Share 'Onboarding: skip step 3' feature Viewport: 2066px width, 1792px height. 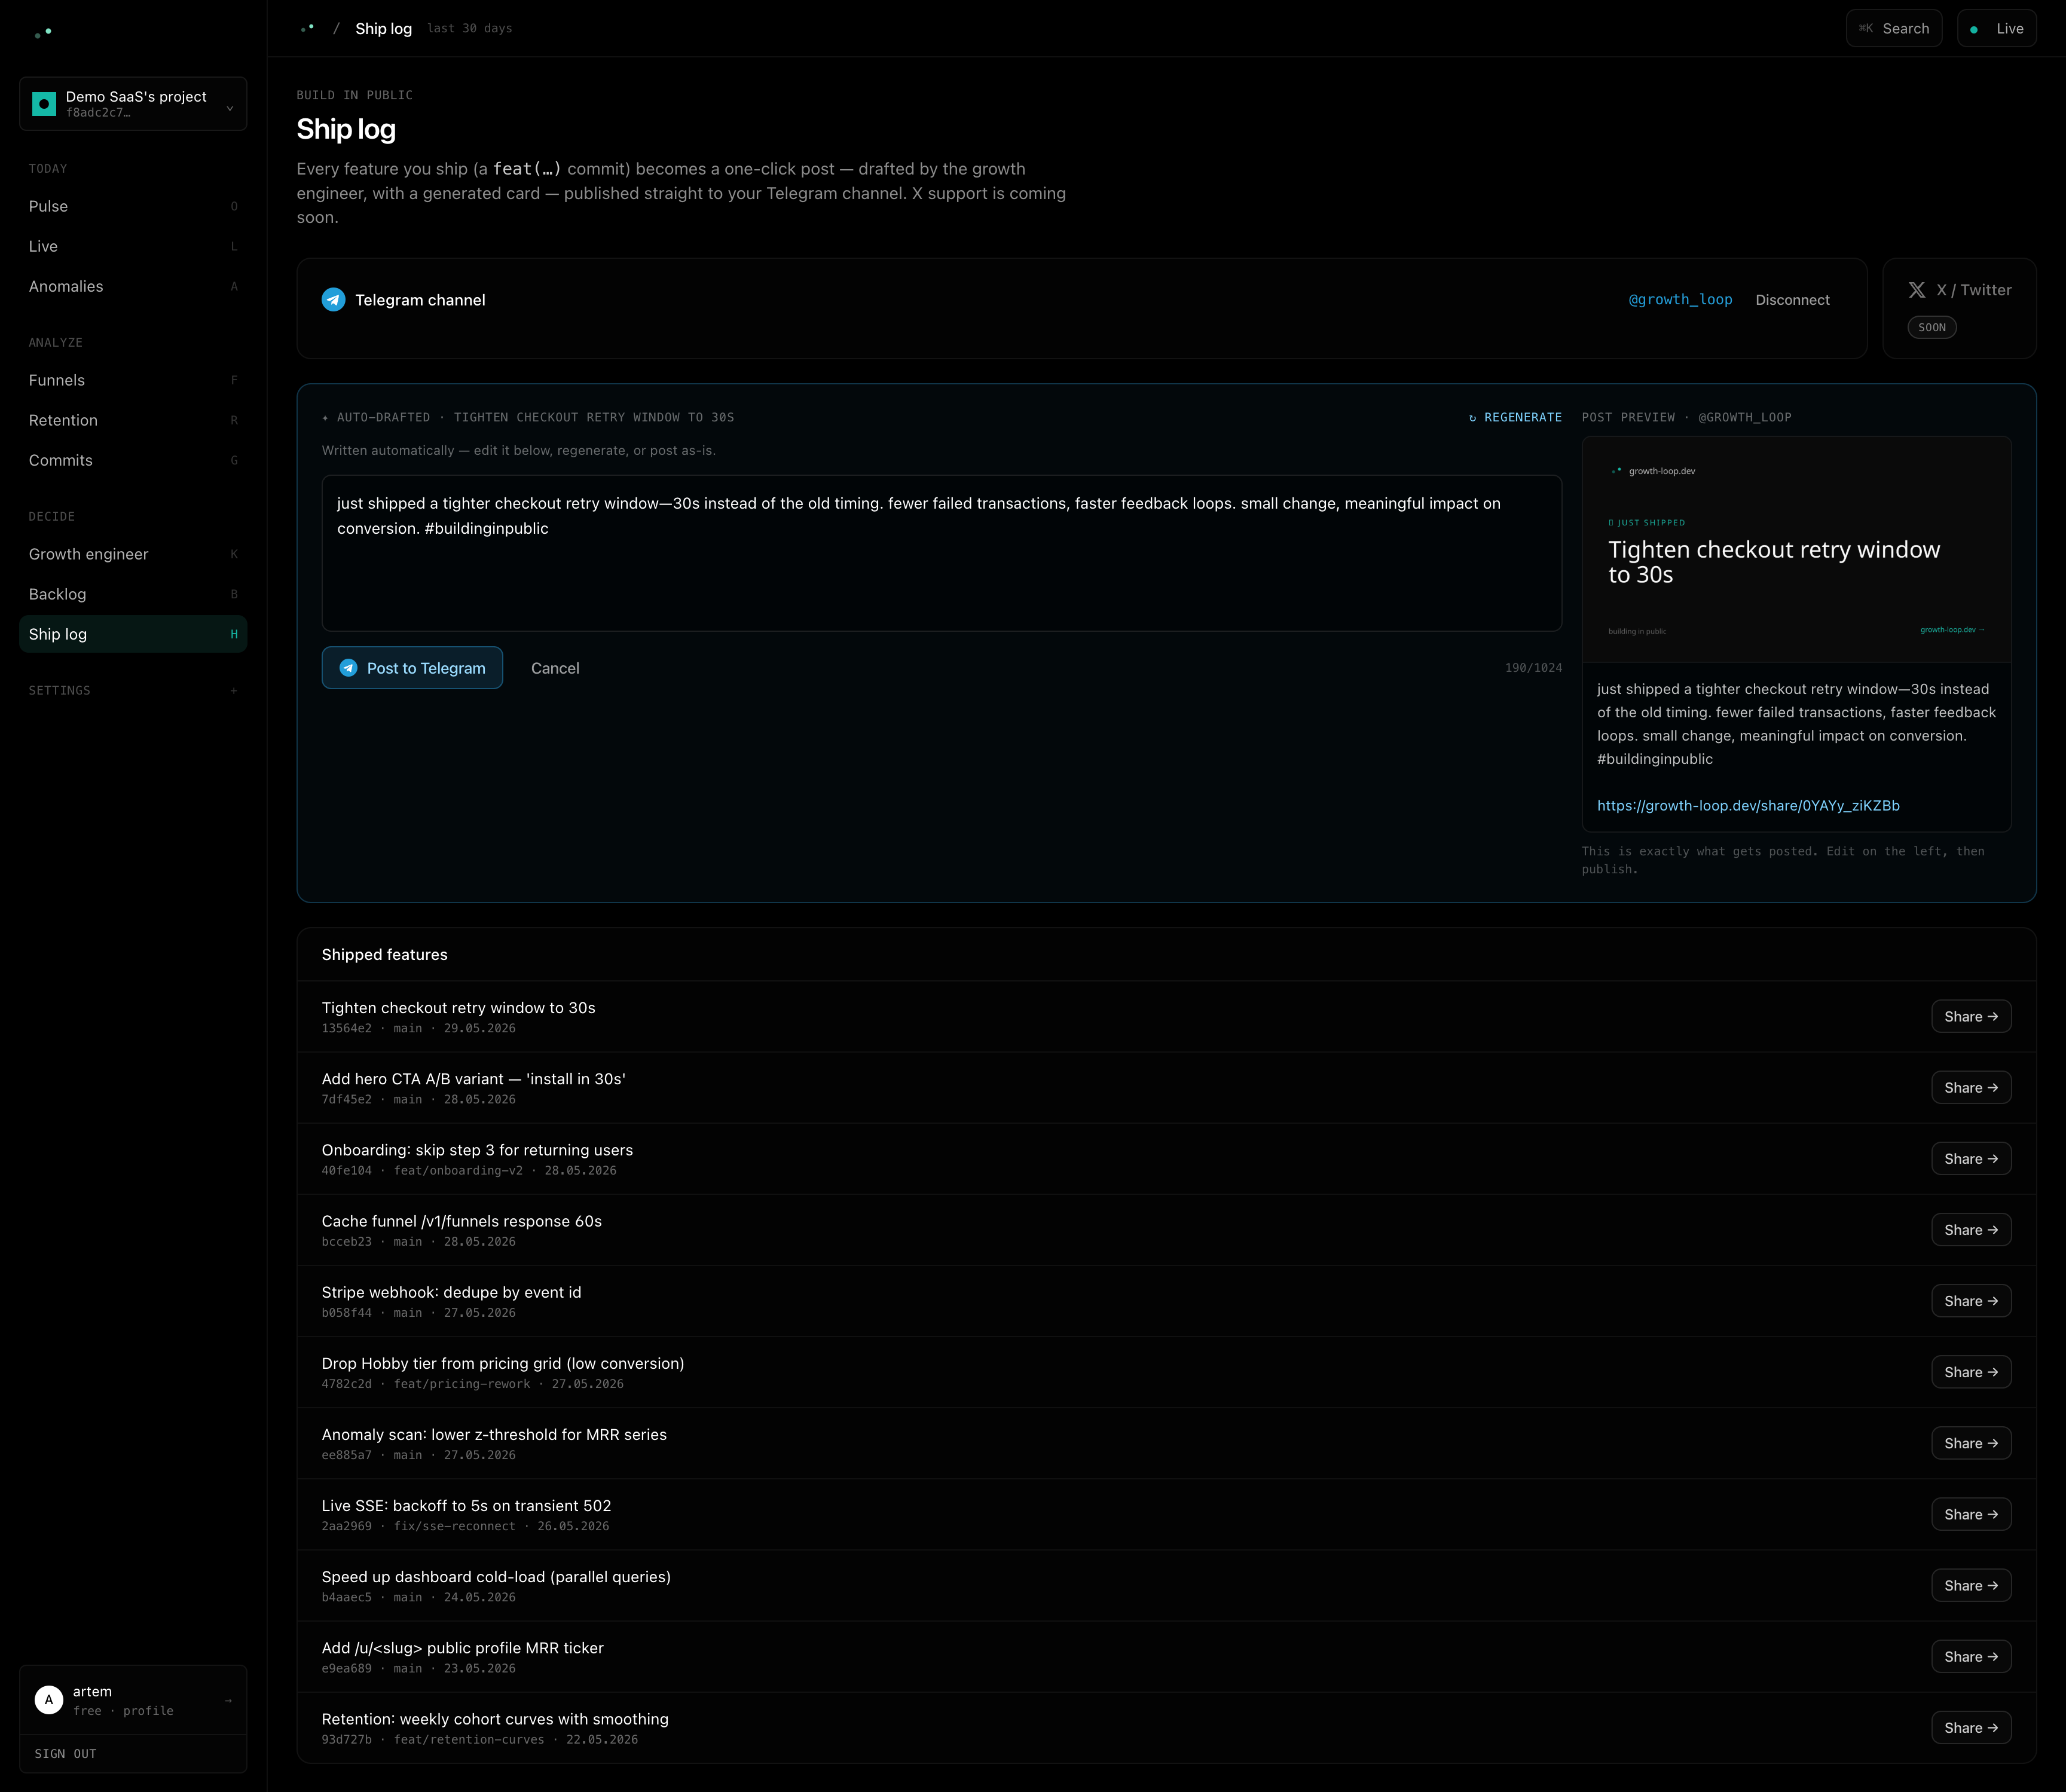click(x=1971, y=1159)
